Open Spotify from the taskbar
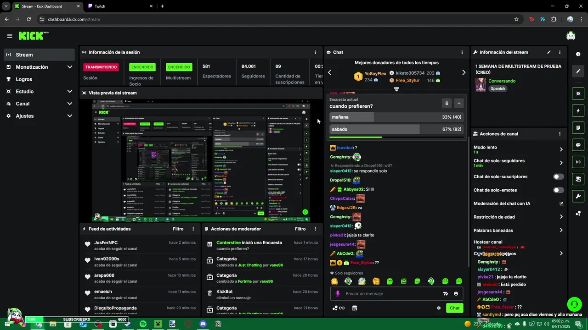Viewport: 588px width, 330px height. [x=143, y=324]
